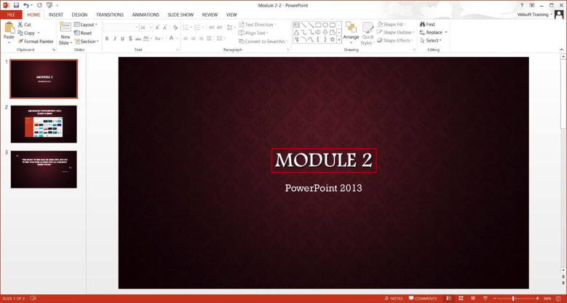Expand the Layout dropdown
The width and height of the screenshot is (567, 303).
point(86,25)
